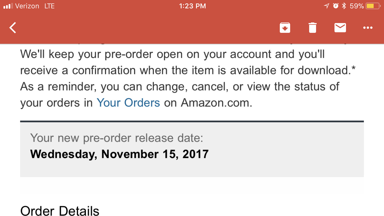The height and width of the screenshot is (216, 384).
Task: Tap the Order Details heading
Action: [x=60, y=211]
